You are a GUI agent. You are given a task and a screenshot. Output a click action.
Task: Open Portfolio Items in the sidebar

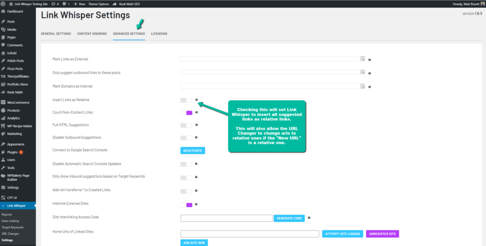pyautogui.click(x=18, y=84)
